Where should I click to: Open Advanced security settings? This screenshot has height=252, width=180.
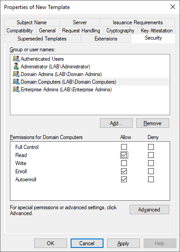[x=149, y=210]
